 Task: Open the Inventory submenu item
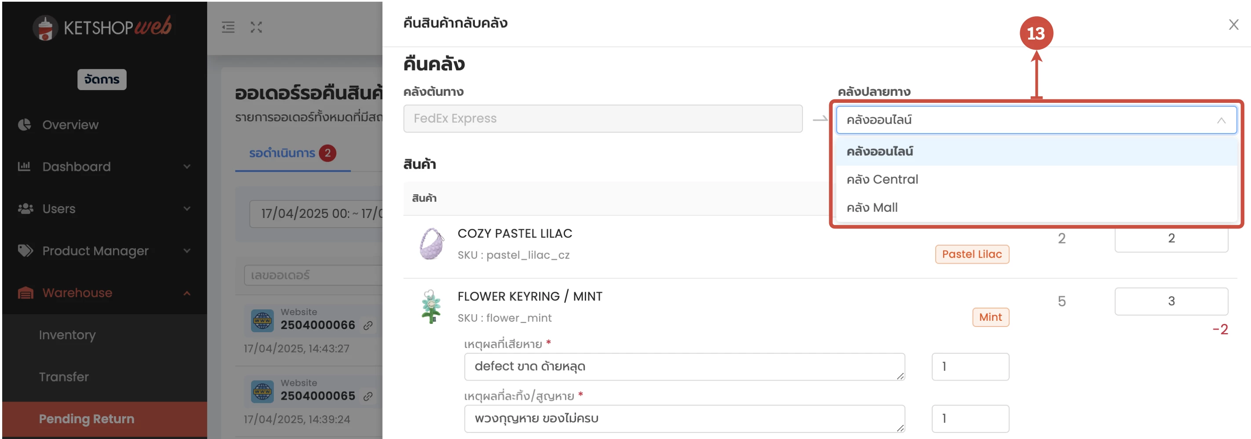click(68, 335)
